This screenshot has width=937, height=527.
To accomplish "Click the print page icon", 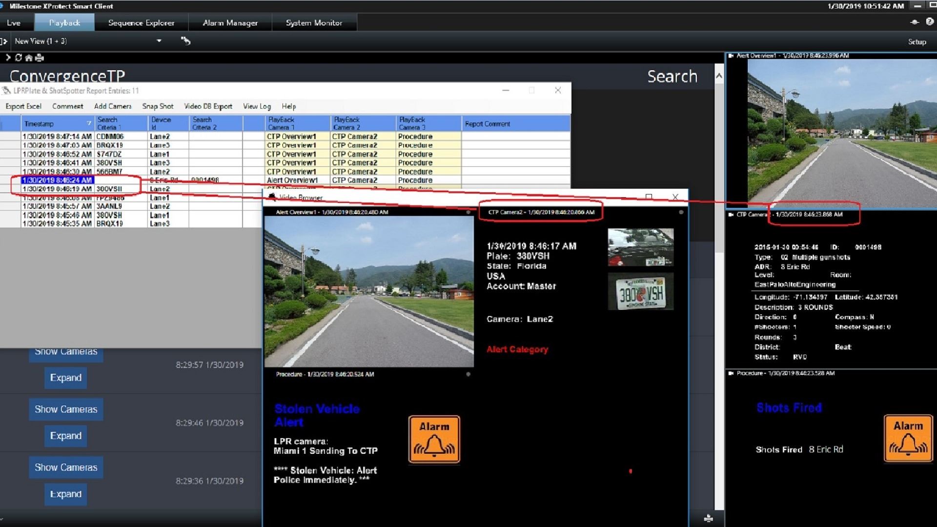I will [x=40, y=58].
